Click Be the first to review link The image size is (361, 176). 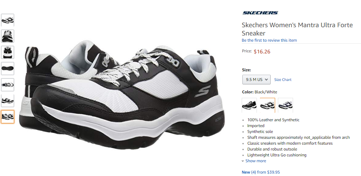269,40
